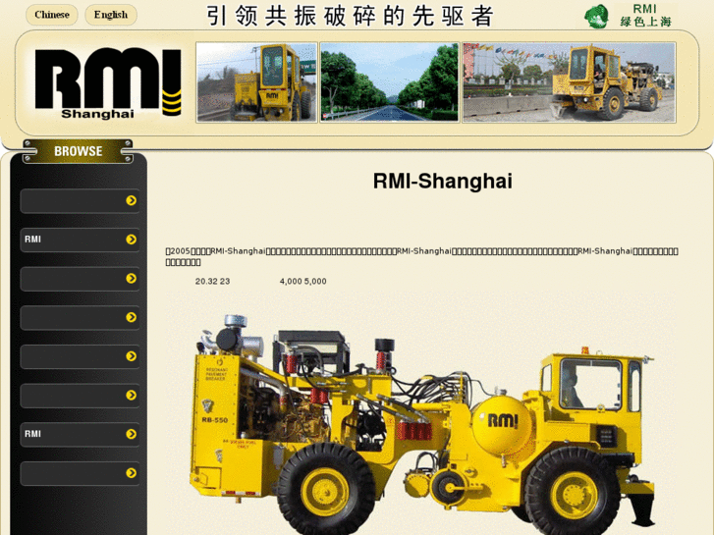Click arrow icon on first blank sidebar item
The width and height of the screenshot is (714, 535).
click(x=132, y=200)
